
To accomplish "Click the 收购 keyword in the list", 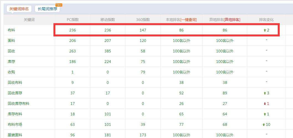I will click(11, 72).
